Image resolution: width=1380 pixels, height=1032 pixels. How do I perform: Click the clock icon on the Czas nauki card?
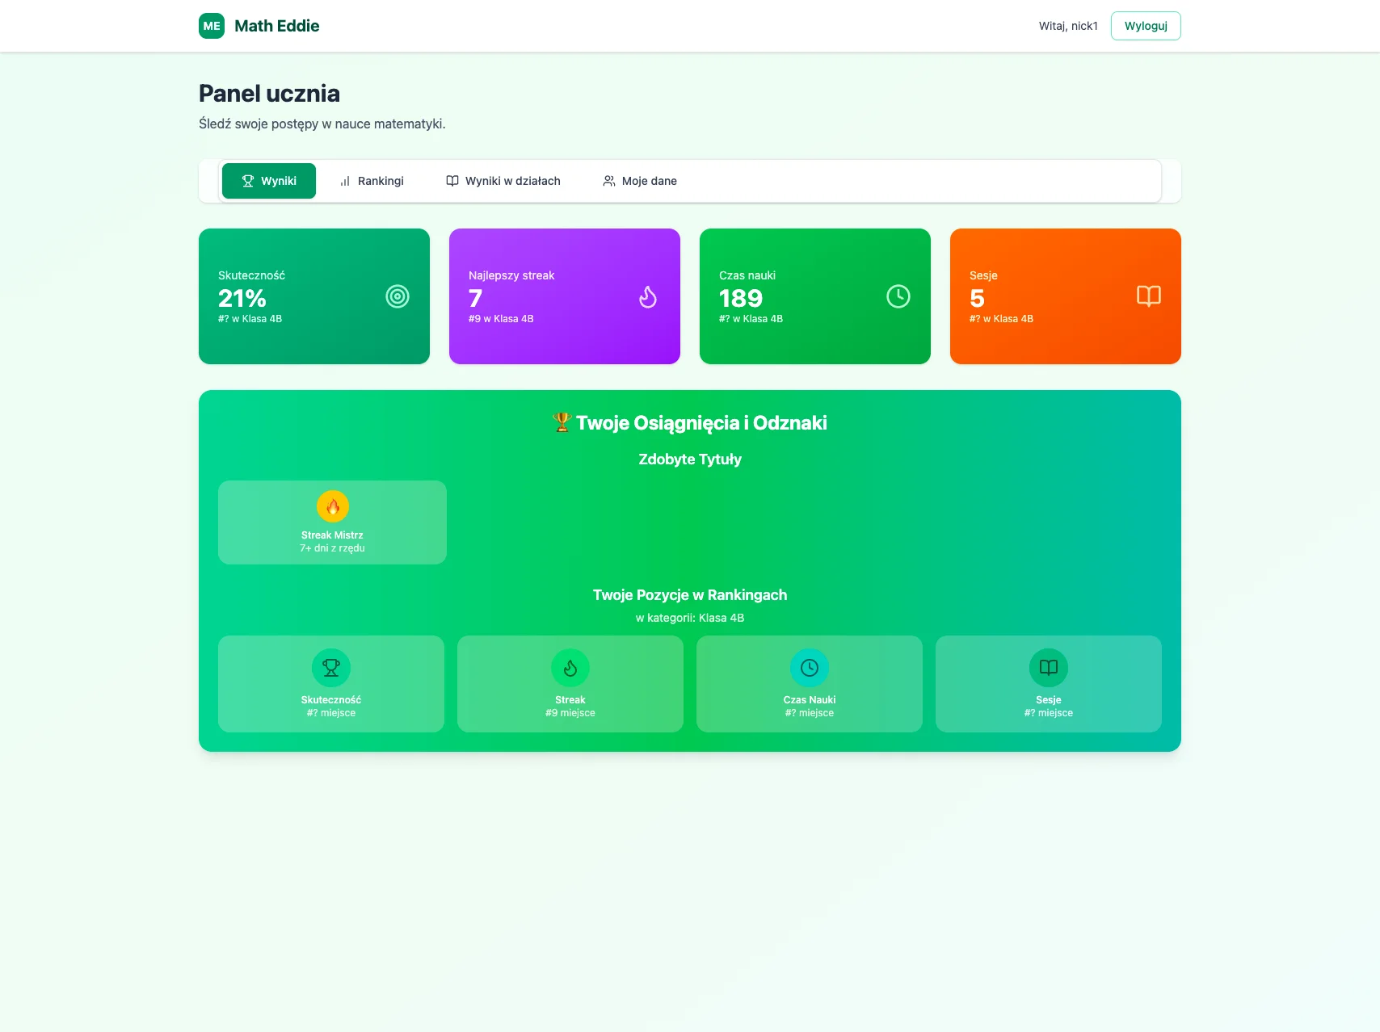898,296
